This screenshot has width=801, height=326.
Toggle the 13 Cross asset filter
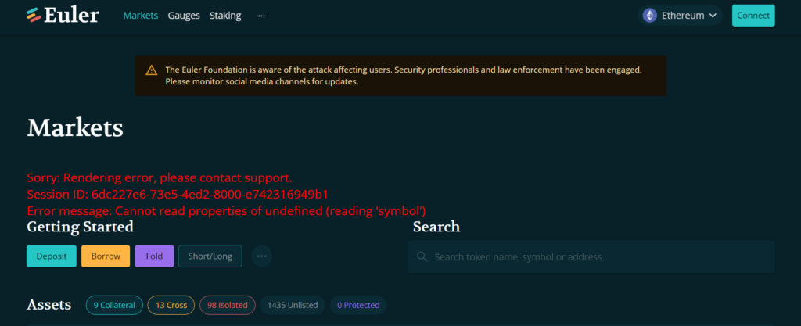[171, 305]
